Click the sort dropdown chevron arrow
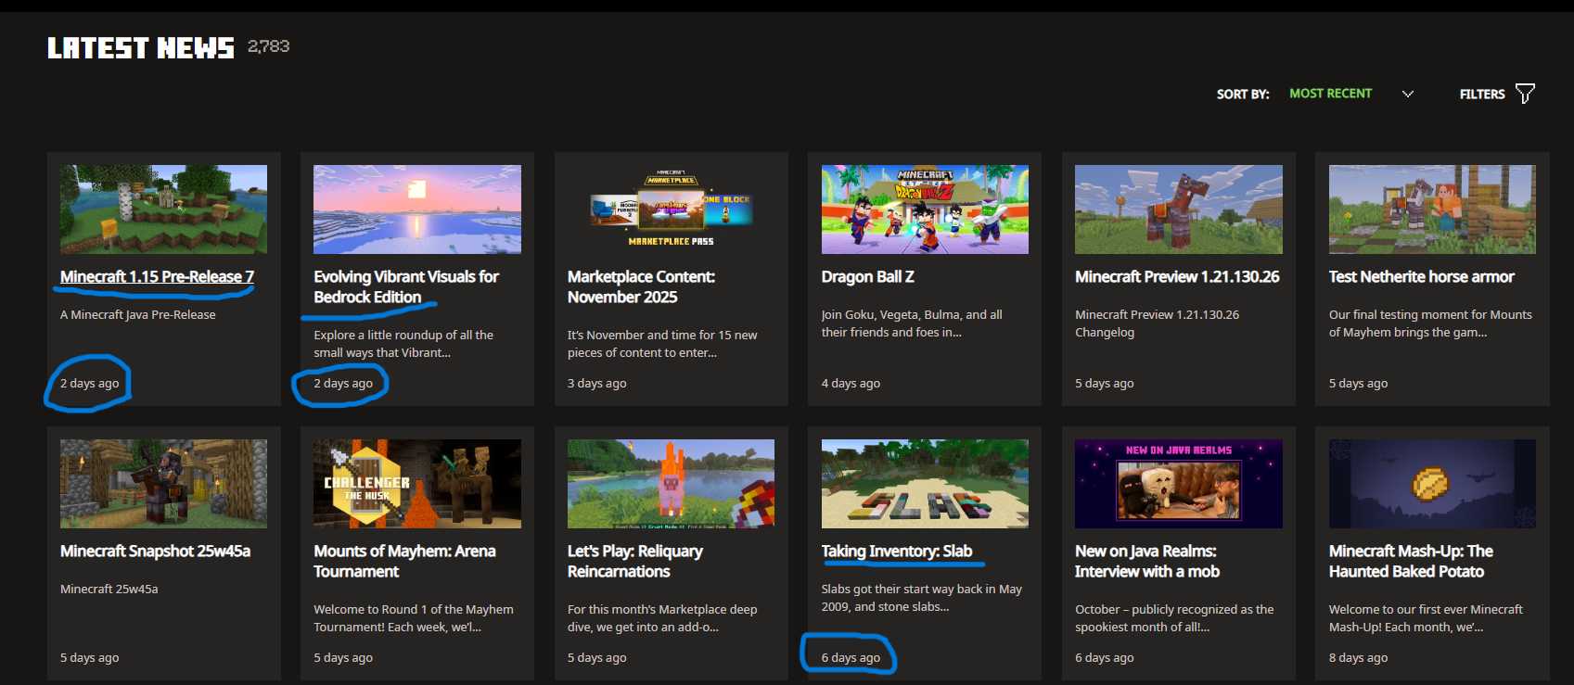Screen dimensions: 1574x685 [1407, 94]
